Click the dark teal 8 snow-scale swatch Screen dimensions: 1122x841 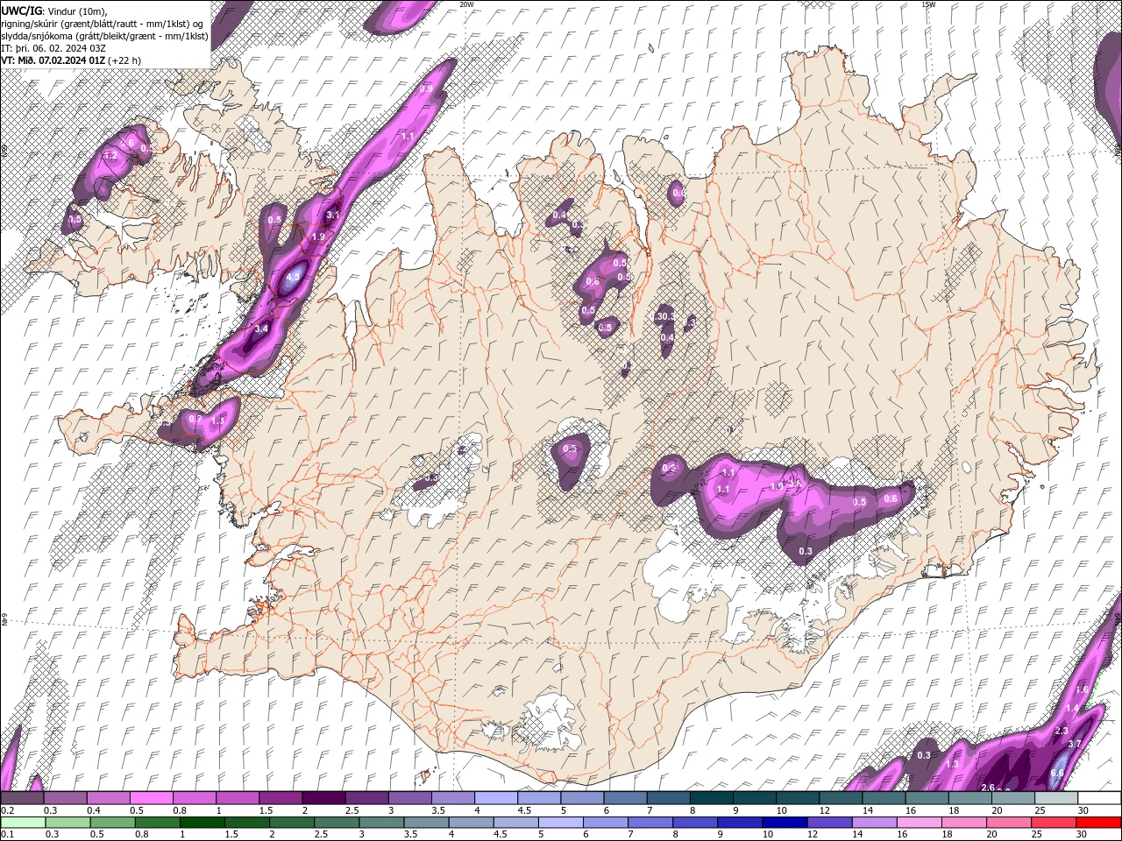pyautogui.click(x=711, y=798)
